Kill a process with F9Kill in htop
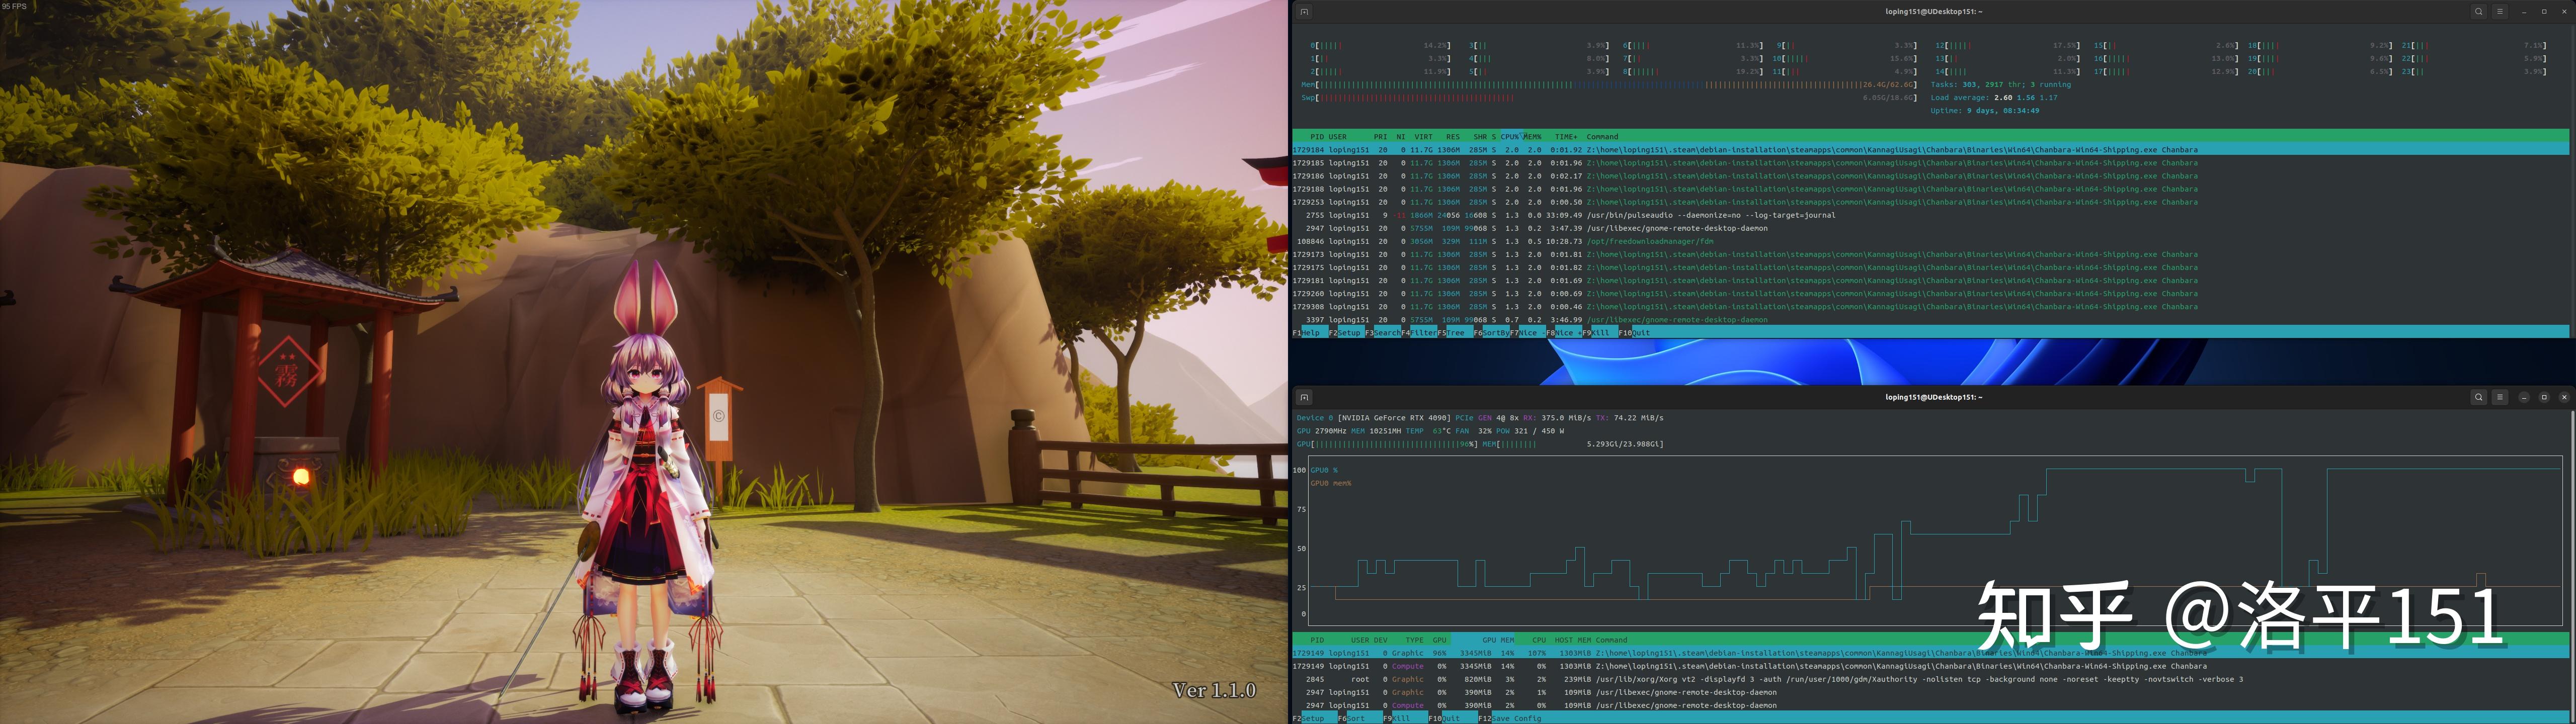 (1600, 332)
